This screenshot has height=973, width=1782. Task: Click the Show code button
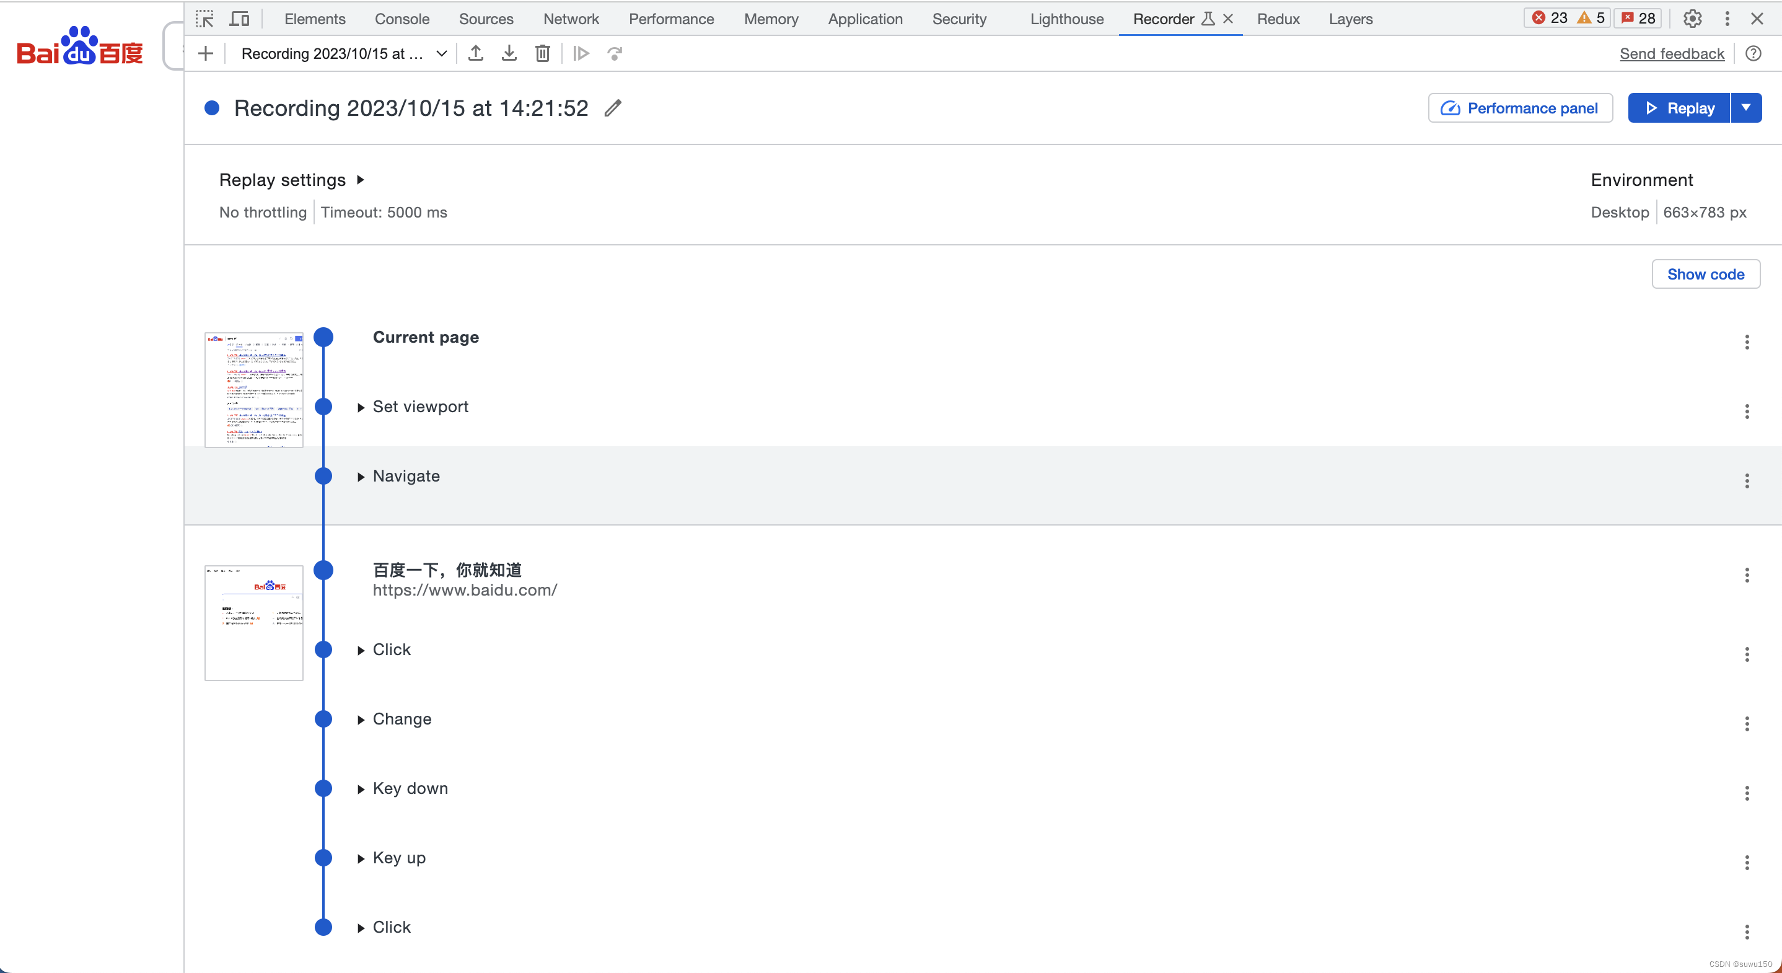tap(1705, 274)
